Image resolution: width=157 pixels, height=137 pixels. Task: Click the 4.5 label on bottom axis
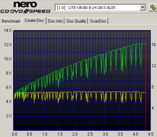click(x=151, y=134)
